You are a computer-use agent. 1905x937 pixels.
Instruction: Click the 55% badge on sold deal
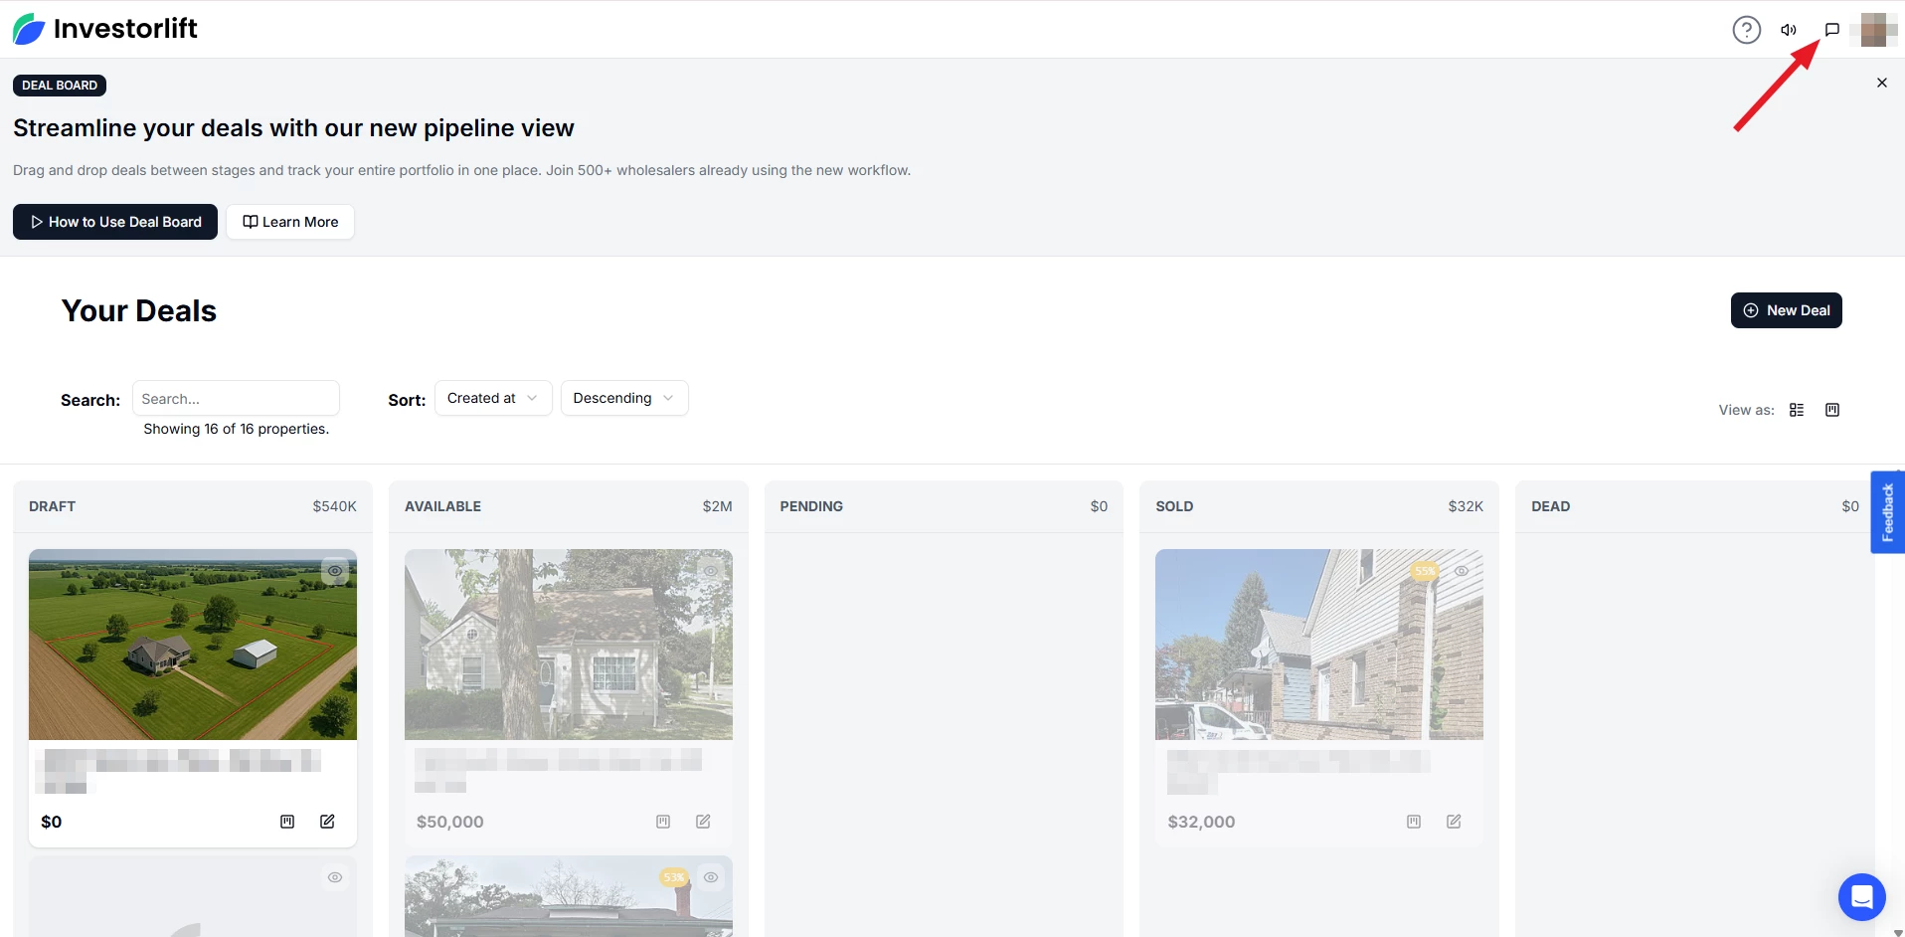[x=1425, y=571]
